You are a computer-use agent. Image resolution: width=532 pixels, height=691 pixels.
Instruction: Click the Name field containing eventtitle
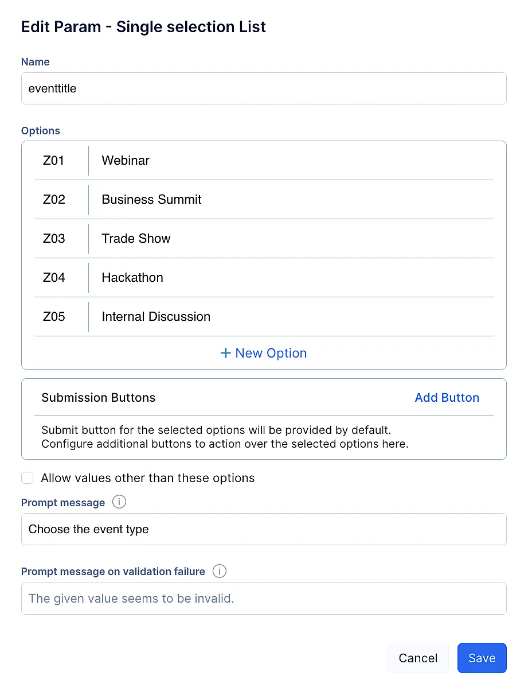[264, 88]
